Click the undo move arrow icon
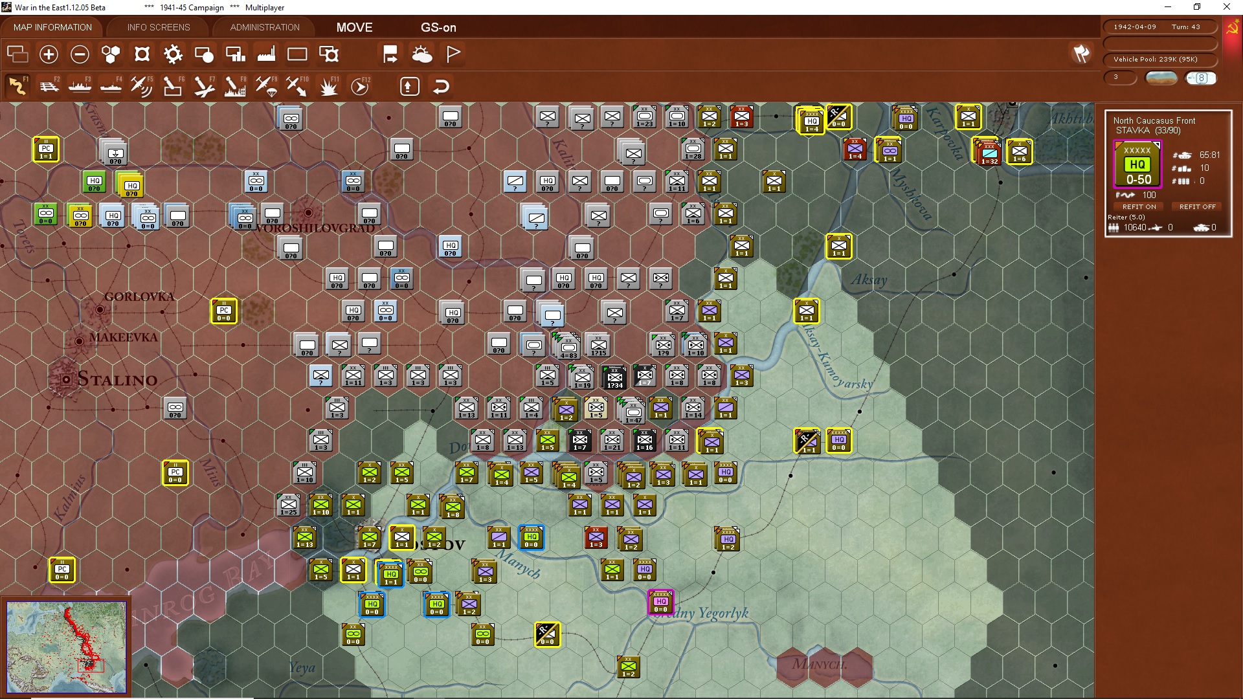 441,86
